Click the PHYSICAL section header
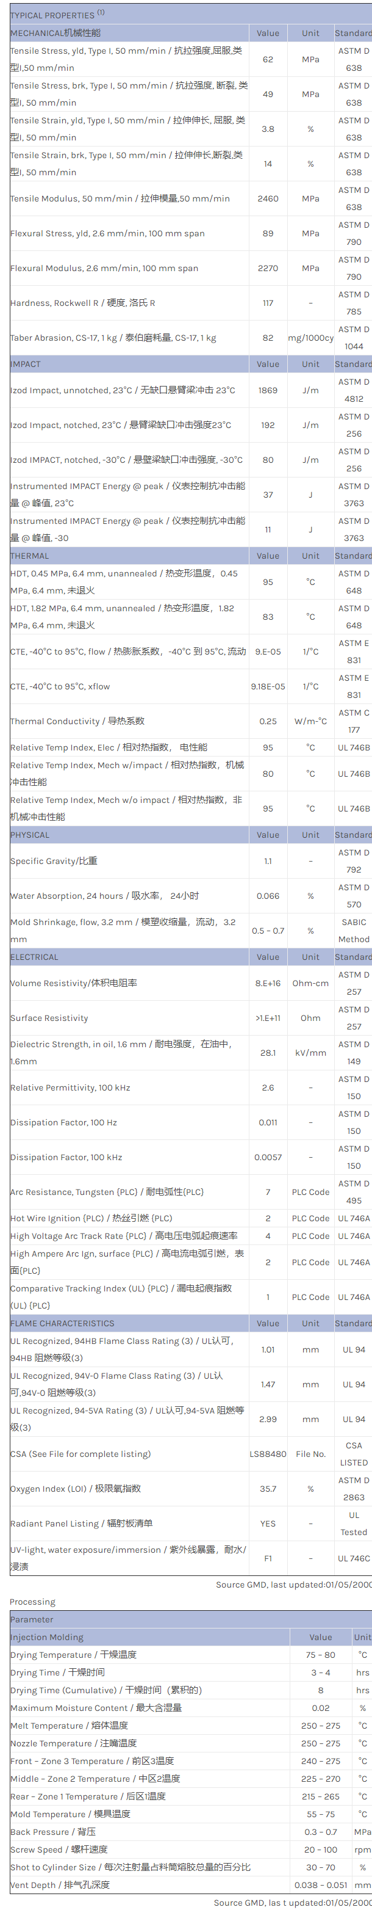372x1910 pixels. 30,835
